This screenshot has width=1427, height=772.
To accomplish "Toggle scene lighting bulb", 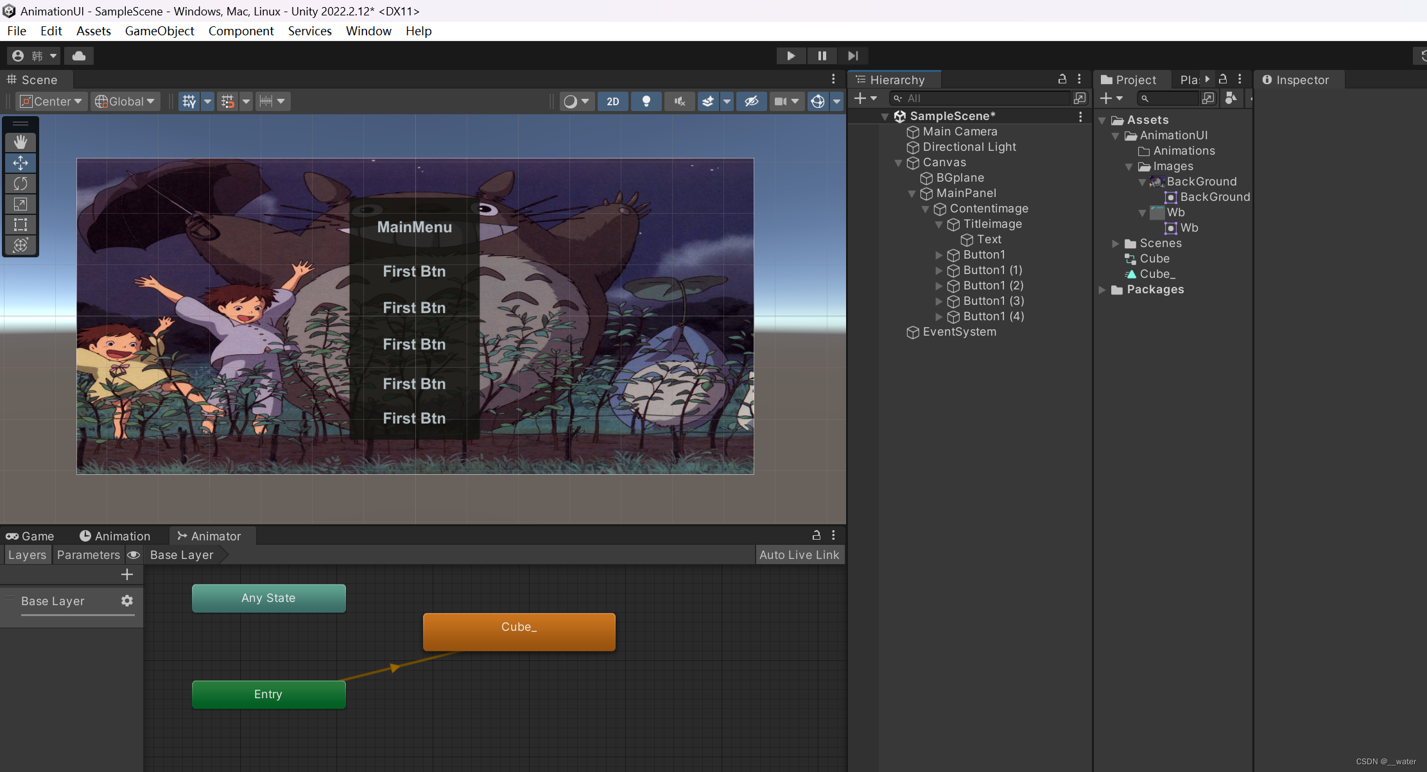I will coord(646,101).
